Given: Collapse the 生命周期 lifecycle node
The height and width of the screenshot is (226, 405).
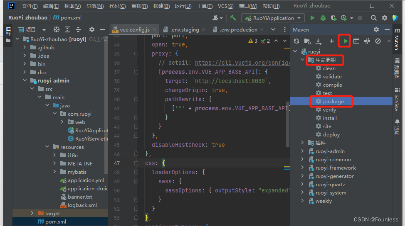Looking at the screenshot, I should [302, 60].
